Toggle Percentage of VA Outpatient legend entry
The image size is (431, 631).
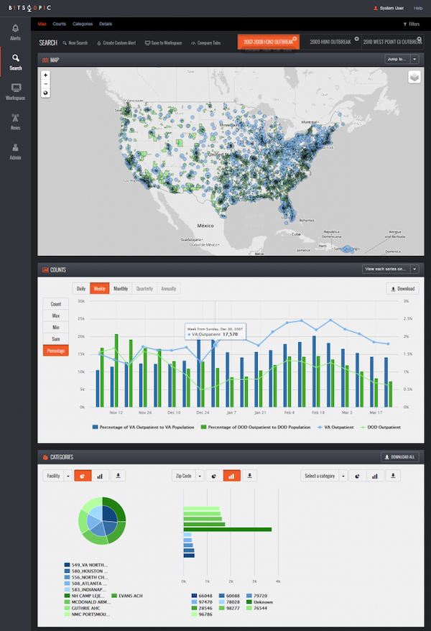pyautogui.click(x=143, y=427)
